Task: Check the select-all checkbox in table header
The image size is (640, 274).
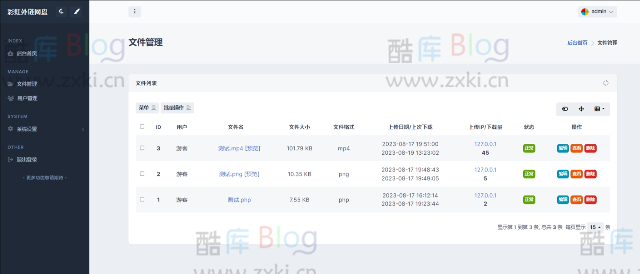Action: click(x=143, y=127)
